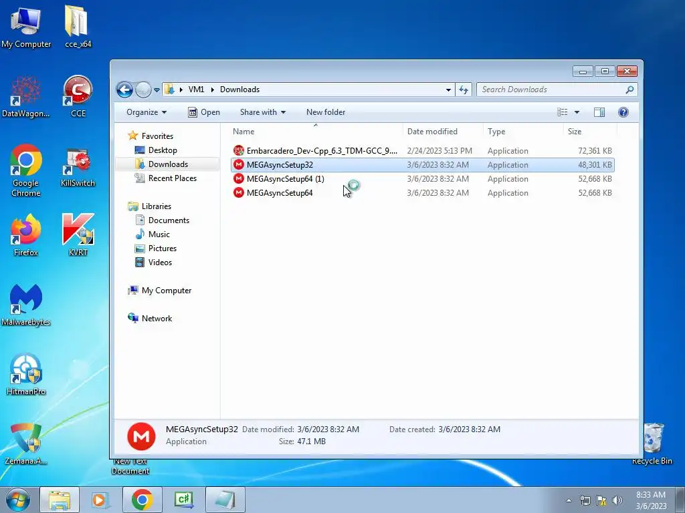
Task: Click the Explorer Back arrow button
Action: [124, 90]
